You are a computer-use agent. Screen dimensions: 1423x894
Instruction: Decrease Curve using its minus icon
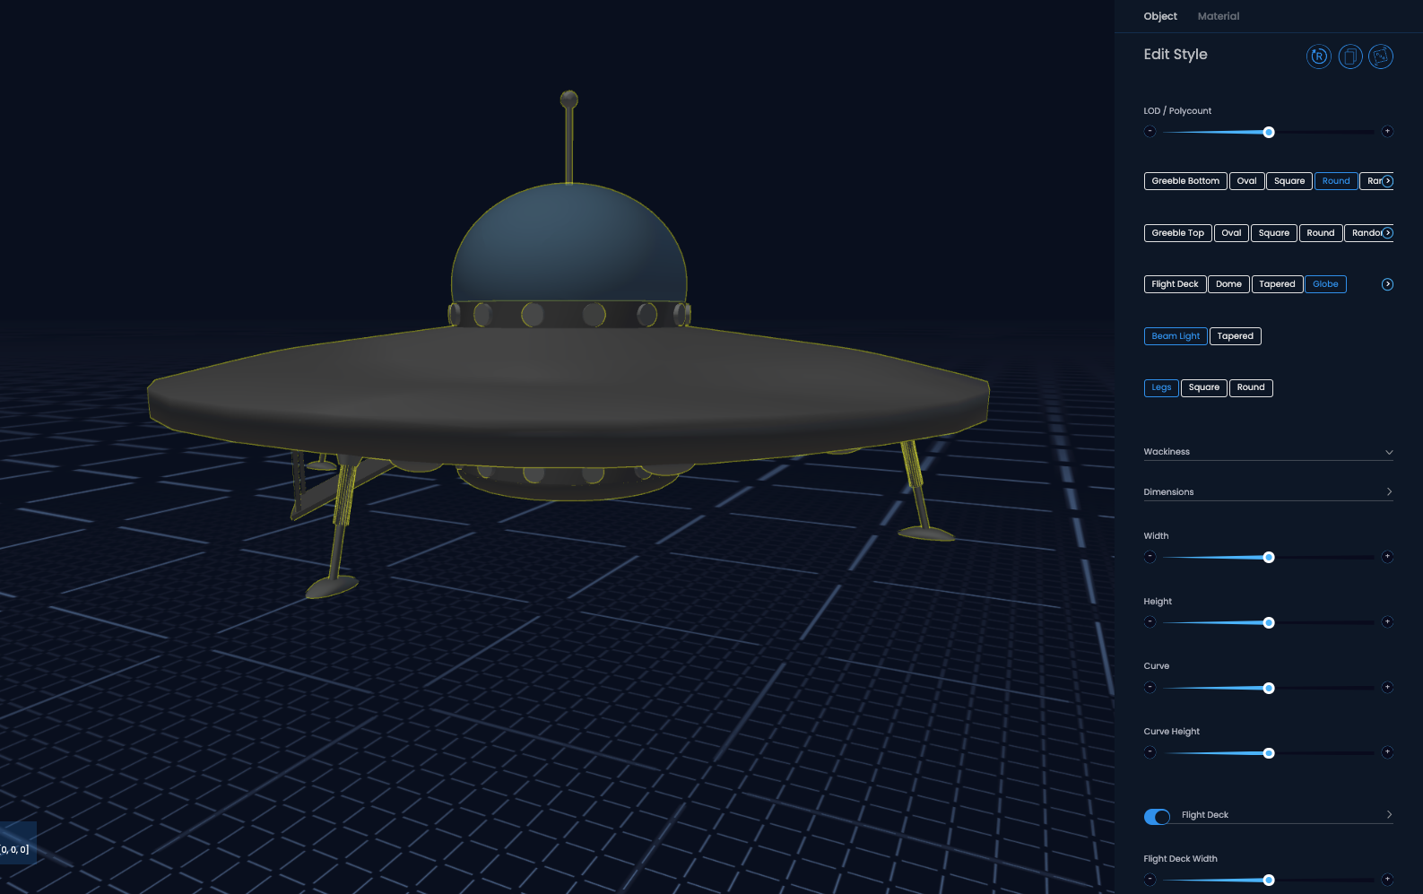click(1150, 688)
